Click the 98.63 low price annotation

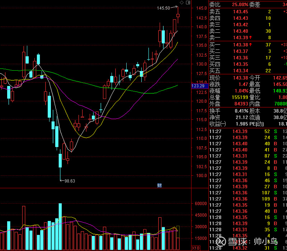70,181
